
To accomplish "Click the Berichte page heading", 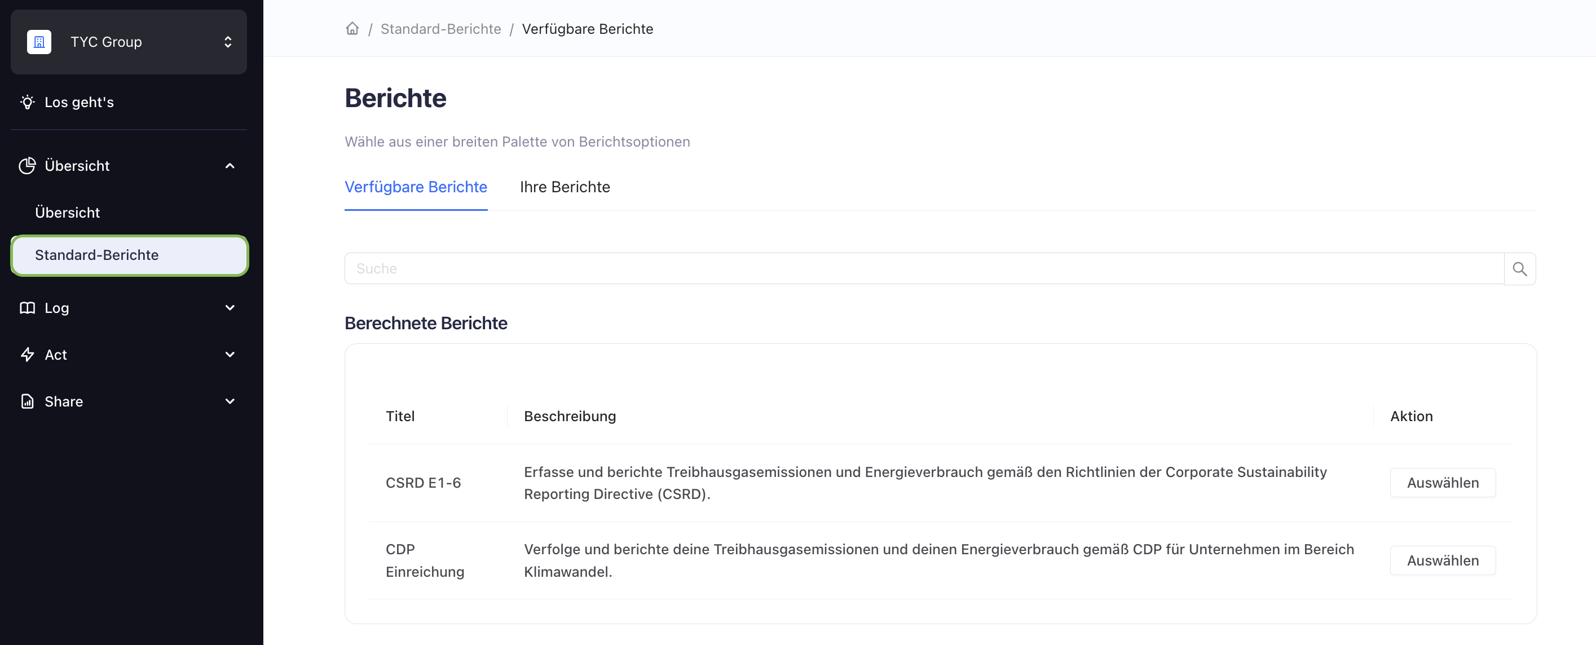I will coord(395,98).
